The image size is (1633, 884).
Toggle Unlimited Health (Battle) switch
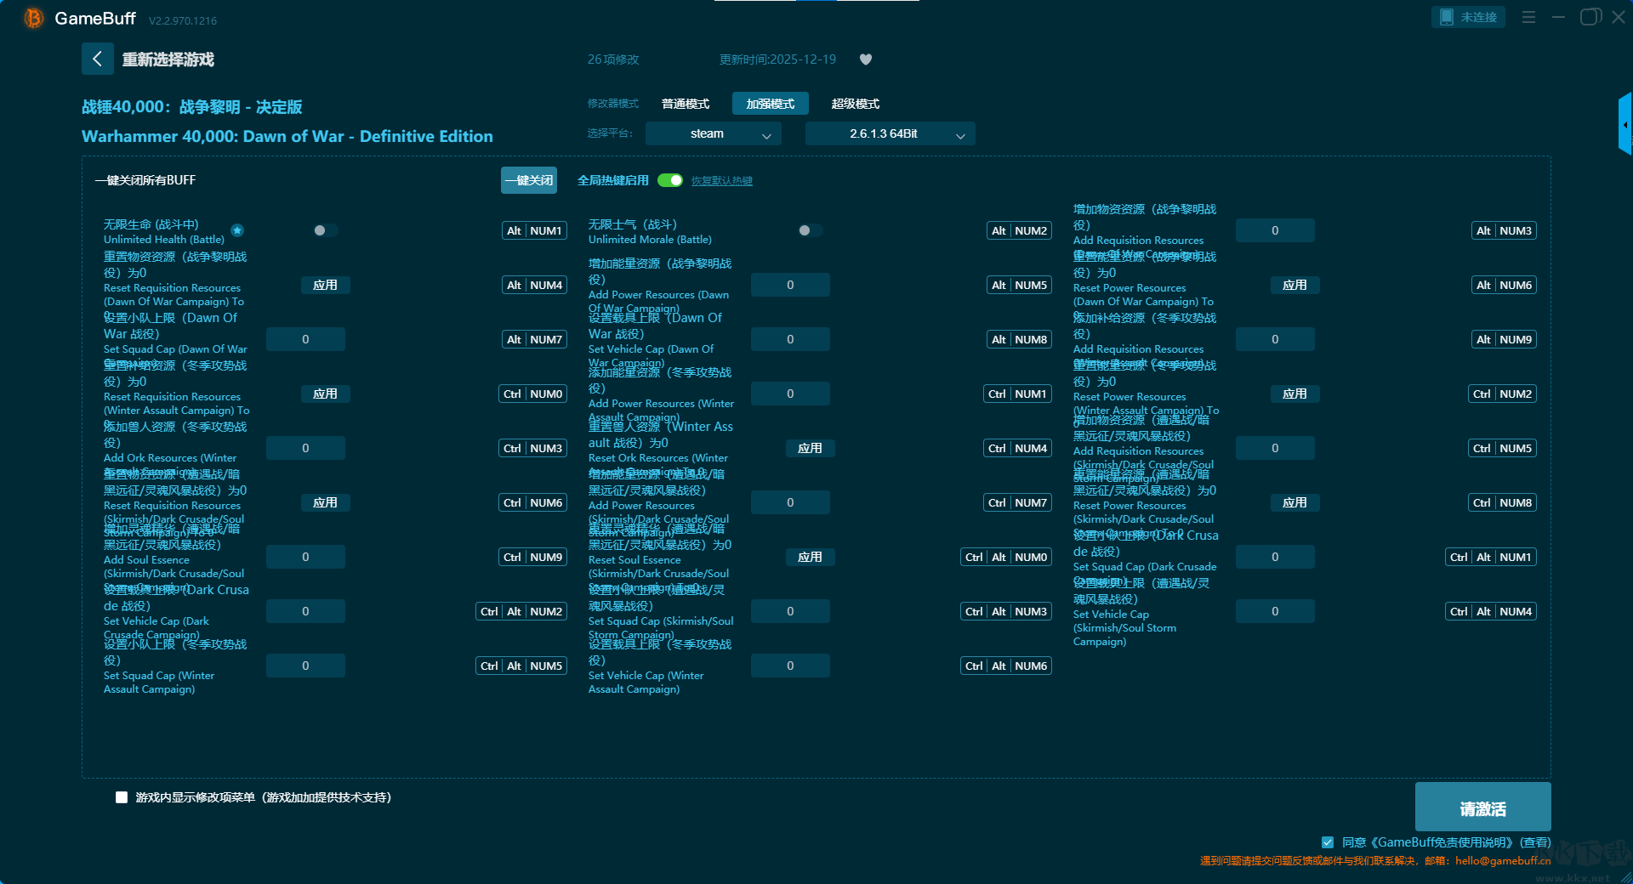point(325,230)
